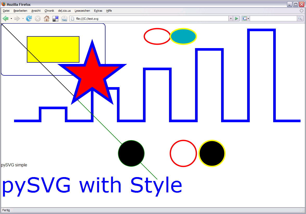The width and height of the screenshot is (306, 214).
Task: Click the empty red-outlined circle
Action: click(183, 153)
